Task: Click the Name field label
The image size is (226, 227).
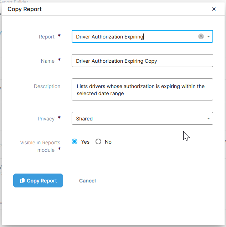Action: [48, 61]
